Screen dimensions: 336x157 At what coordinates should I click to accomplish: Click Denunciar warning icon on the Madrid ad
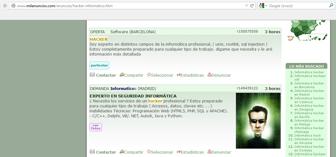(209, 152)
